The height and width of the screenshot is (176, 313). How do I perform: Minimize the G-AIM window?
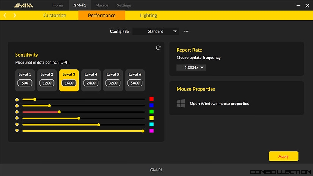[x=299, y=6]
